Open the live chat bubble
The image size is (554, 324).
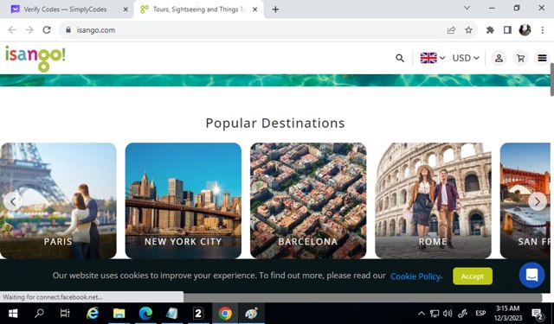[531, 275]
